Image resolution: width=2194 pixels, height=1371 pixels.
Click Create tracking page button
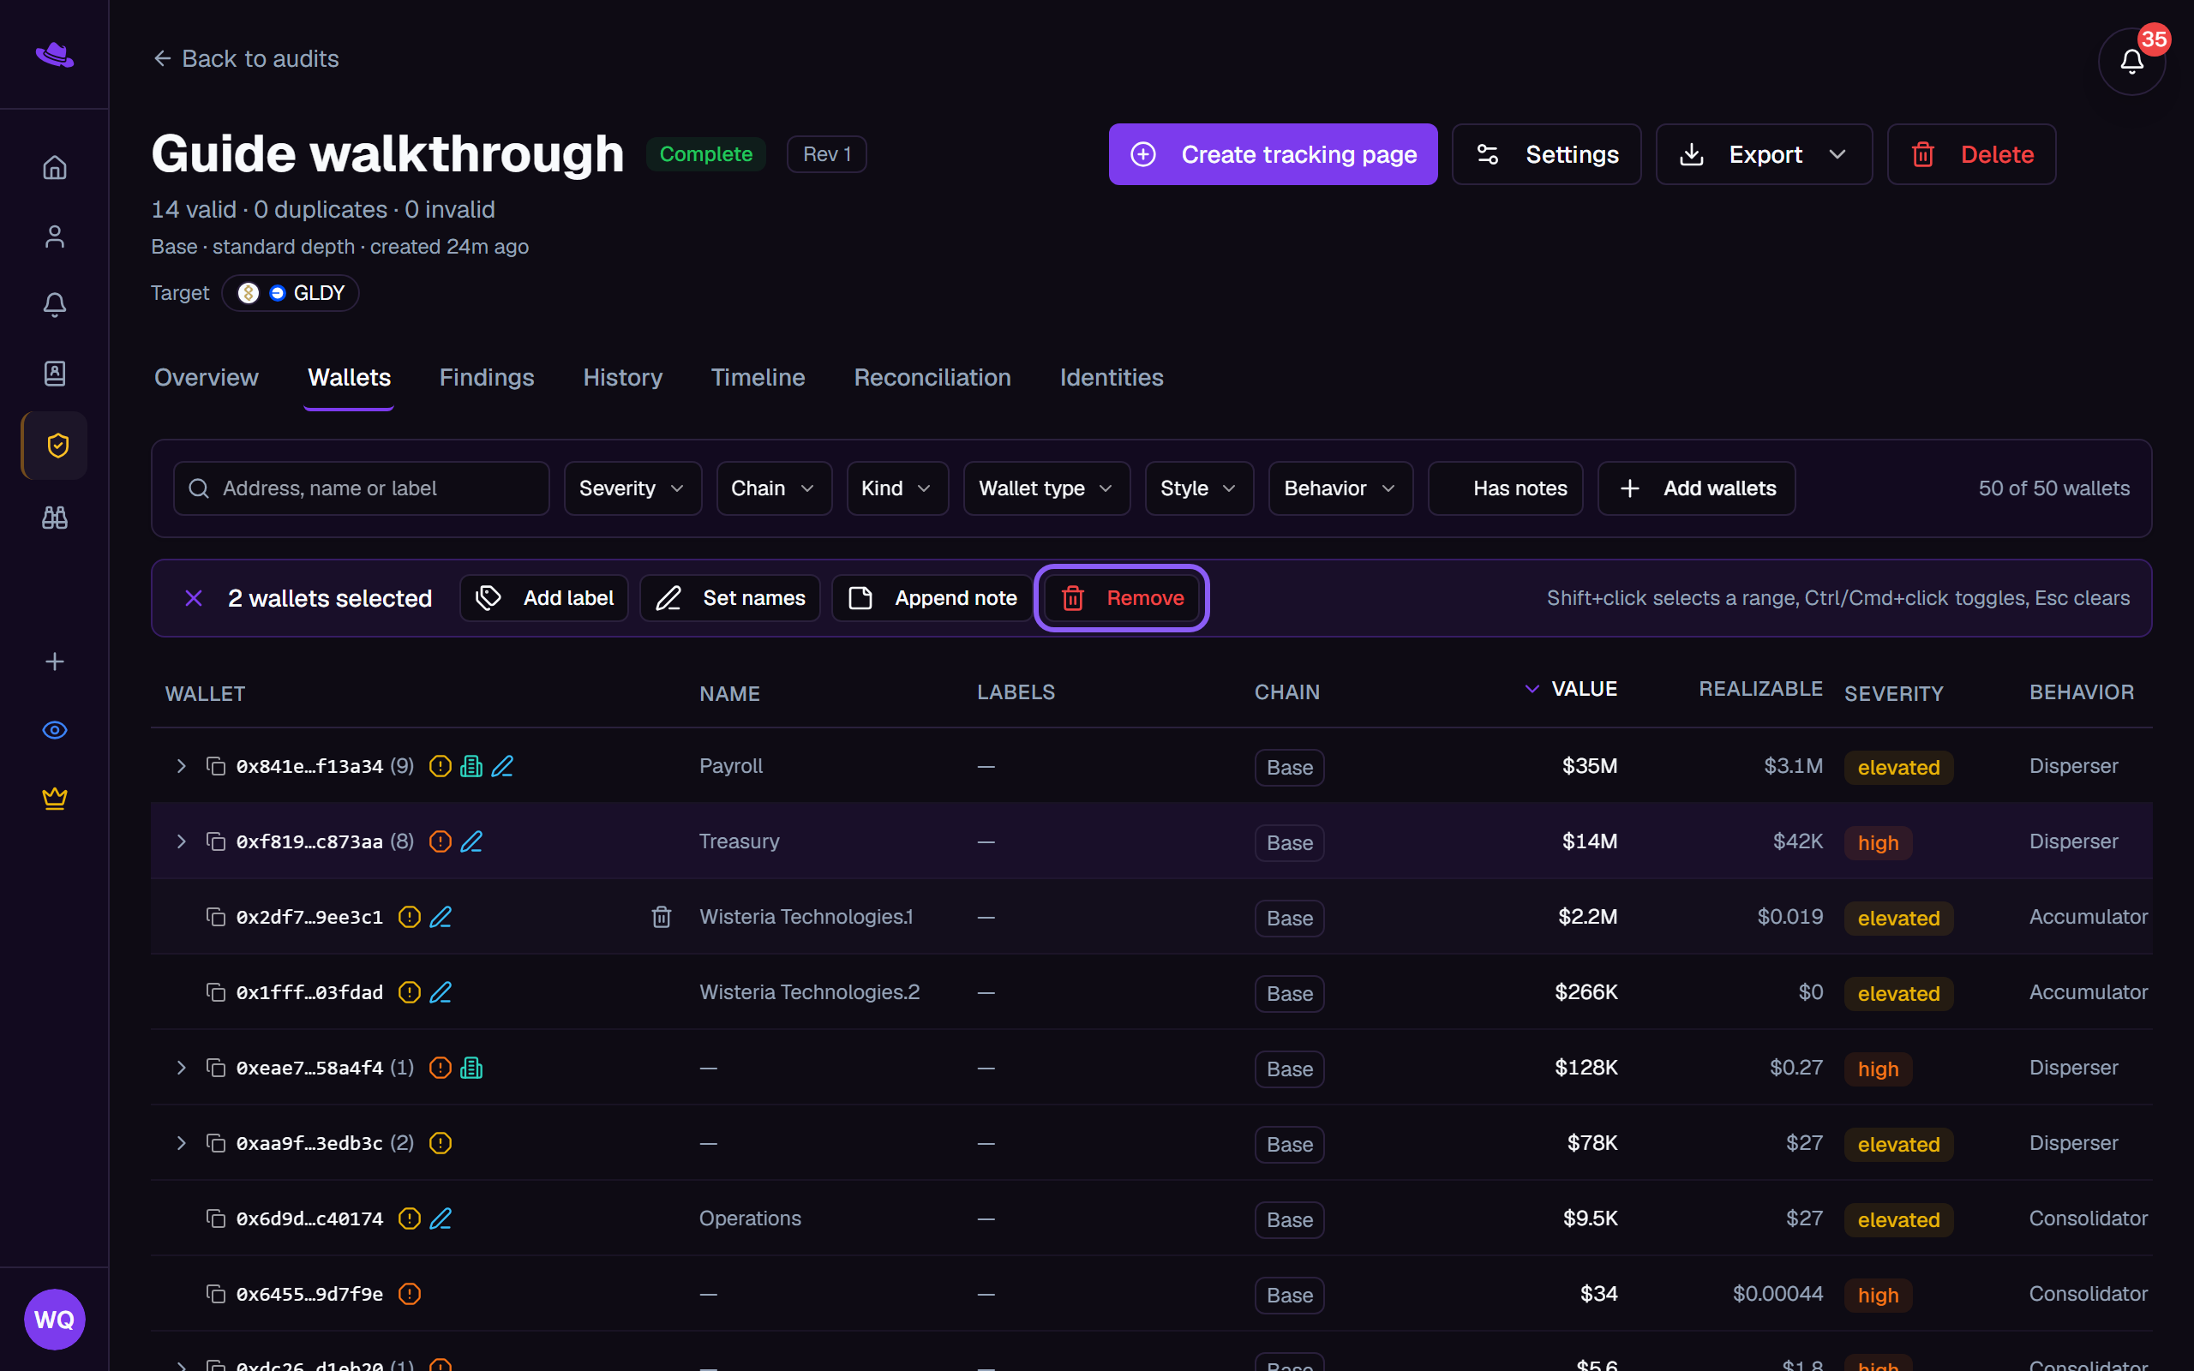[x=1273, y=154]
